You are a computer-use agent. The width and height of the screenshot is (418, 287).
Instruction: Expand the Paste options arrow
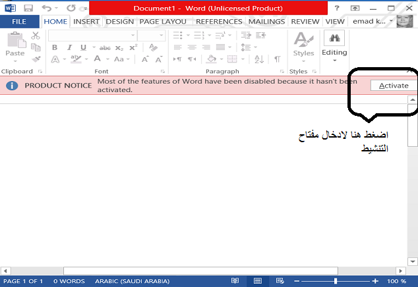[x=15, y=61]
